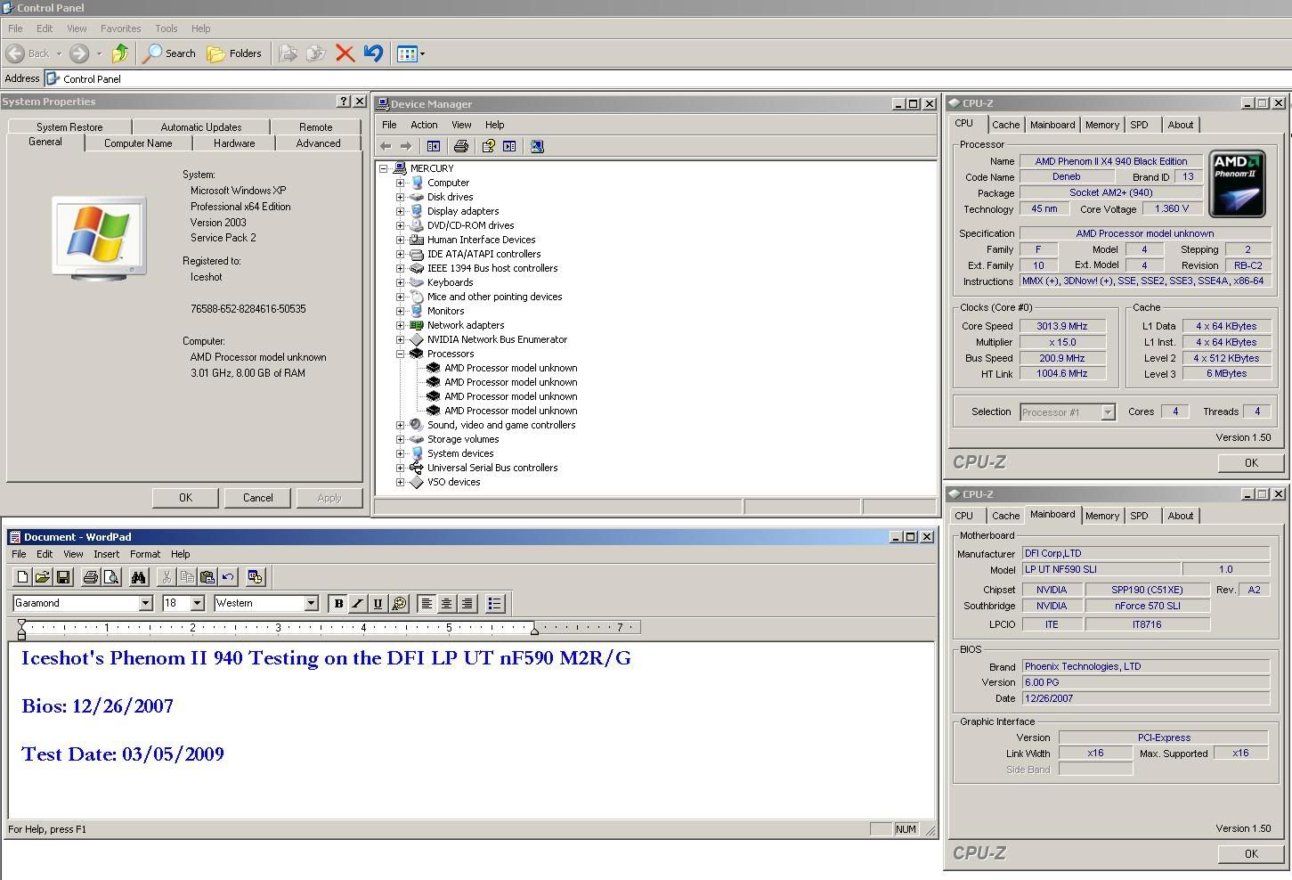The width and height of the screenshot is (1292, 880).
Task: Toggle Italic formatting in WordPad
Action: pyautogui.click(x=358, y=604)
